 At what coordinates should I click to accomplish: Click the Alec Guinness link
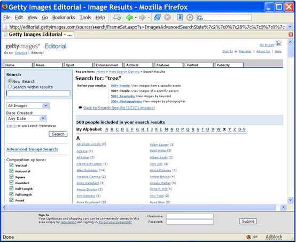tap(87, 170)
